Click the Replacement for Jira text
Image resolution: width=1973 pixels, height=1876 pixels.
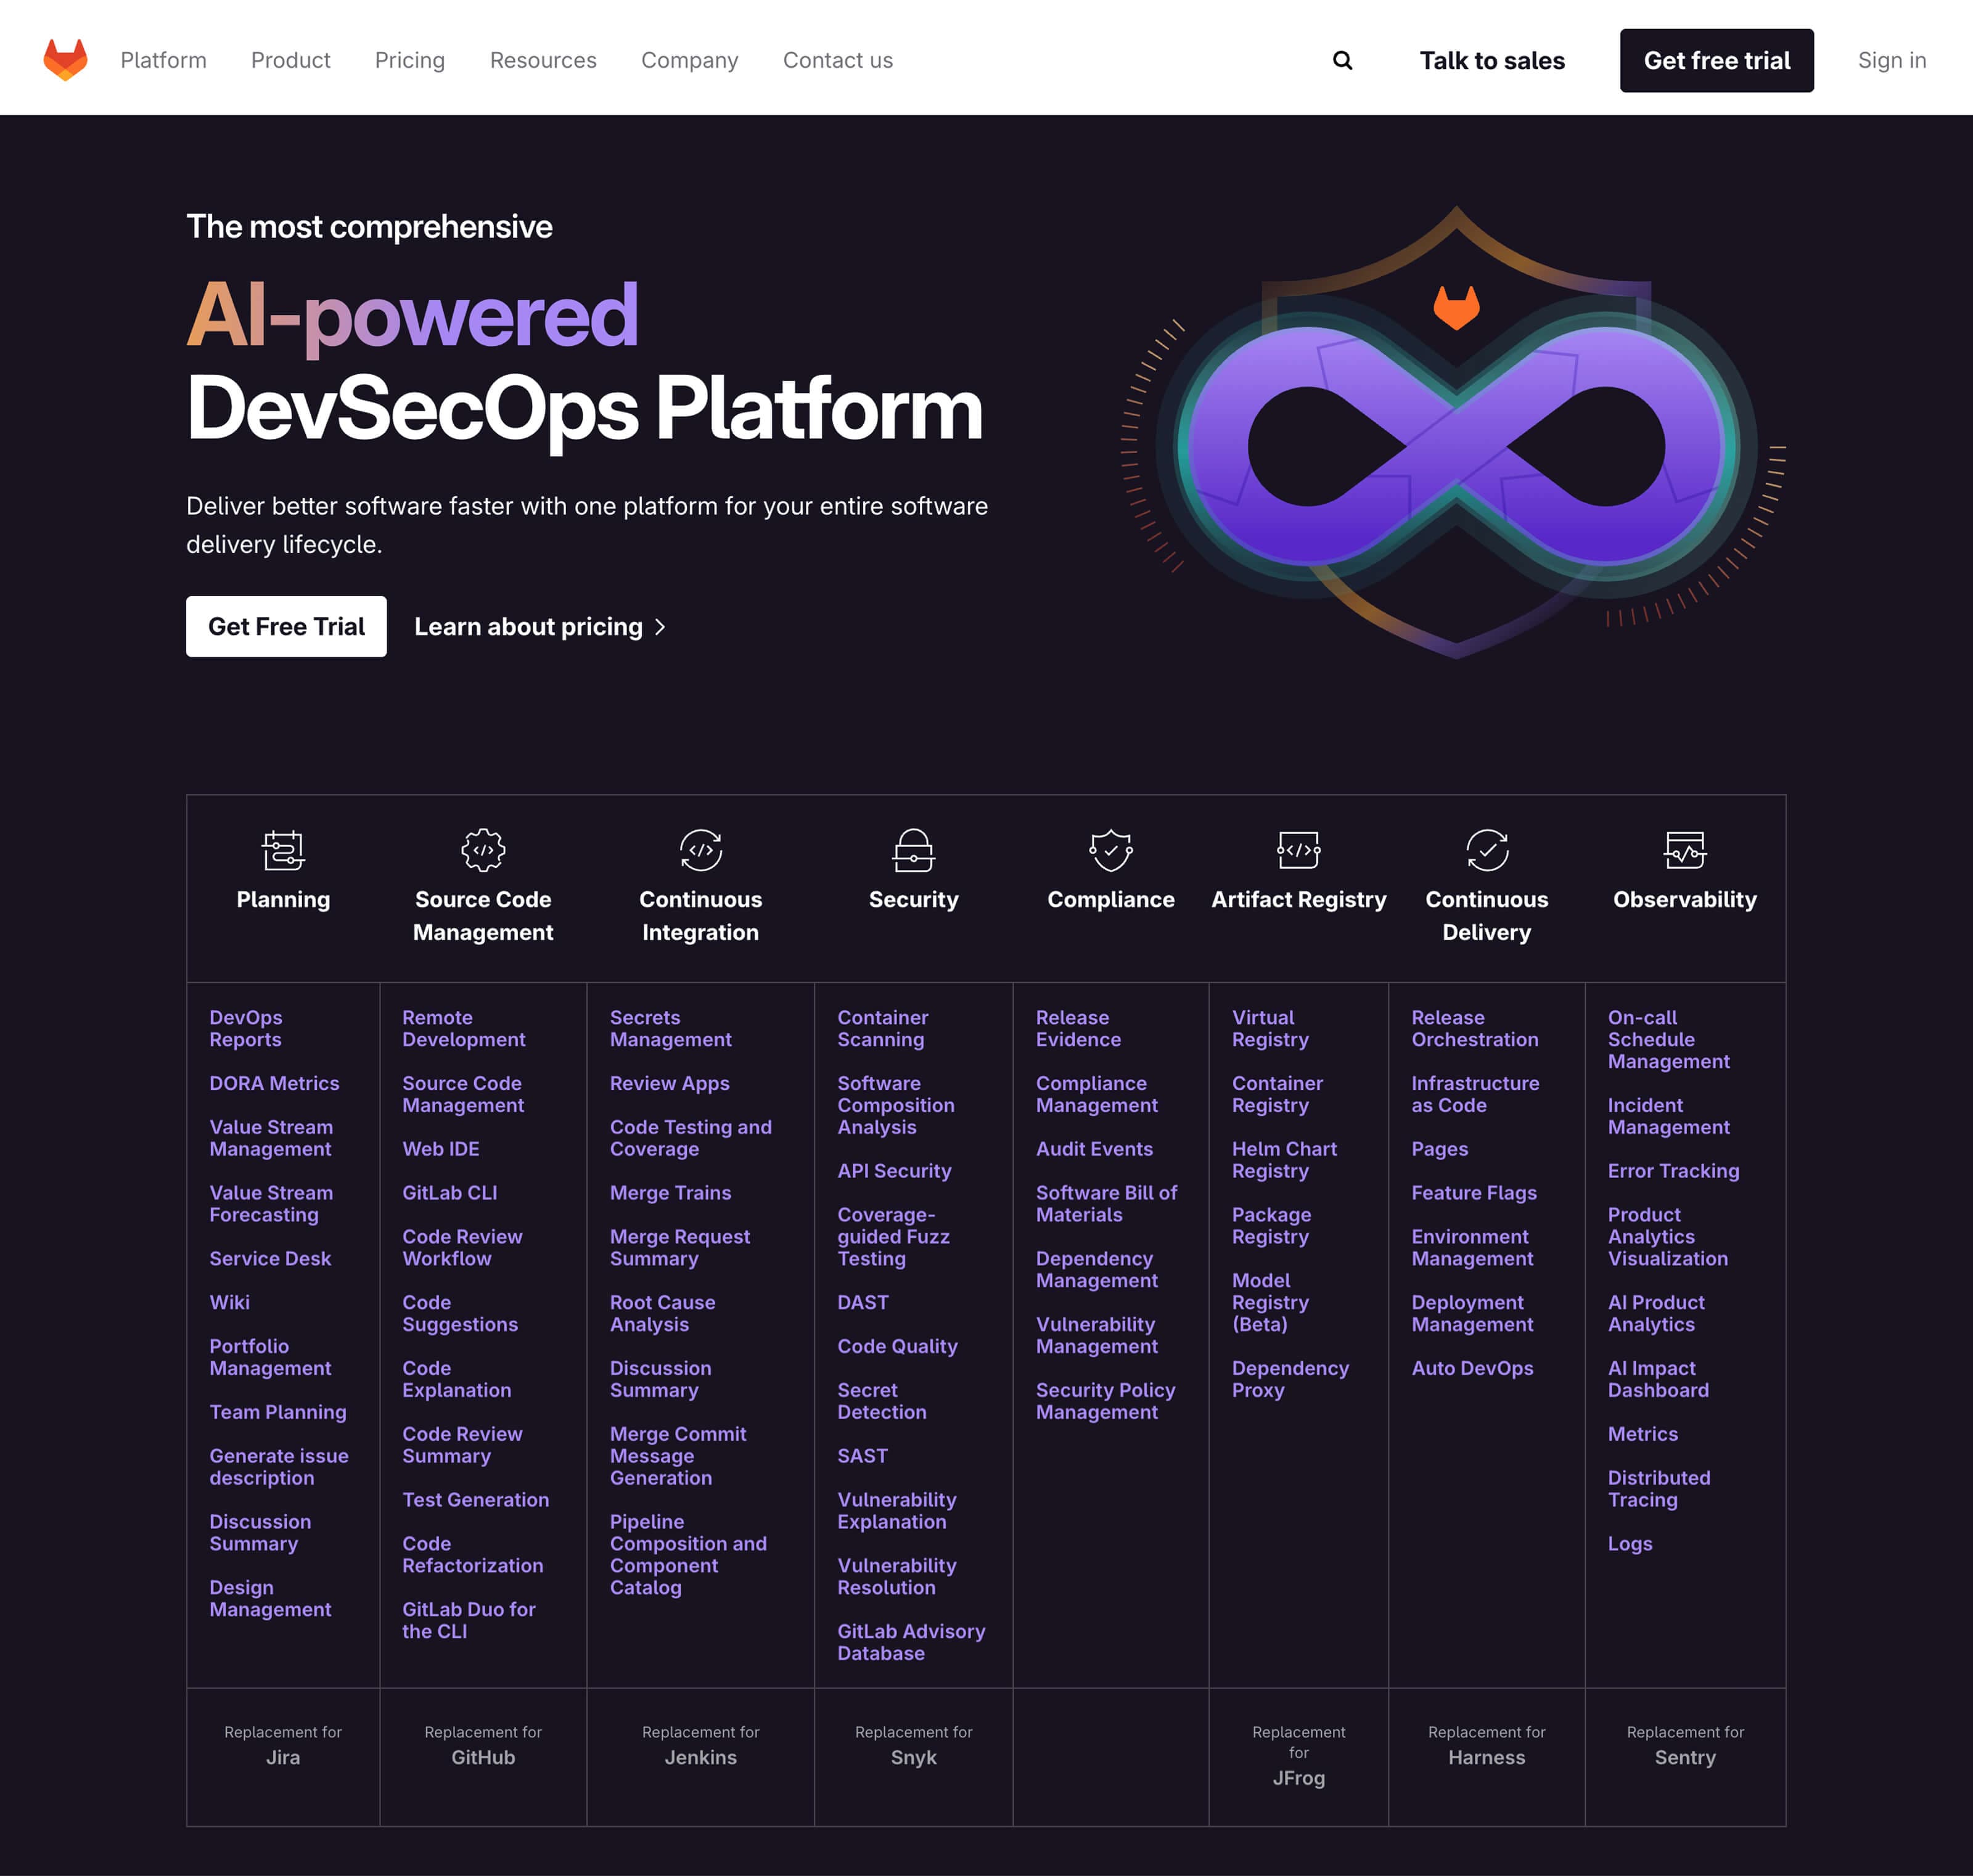point(283,1745)
